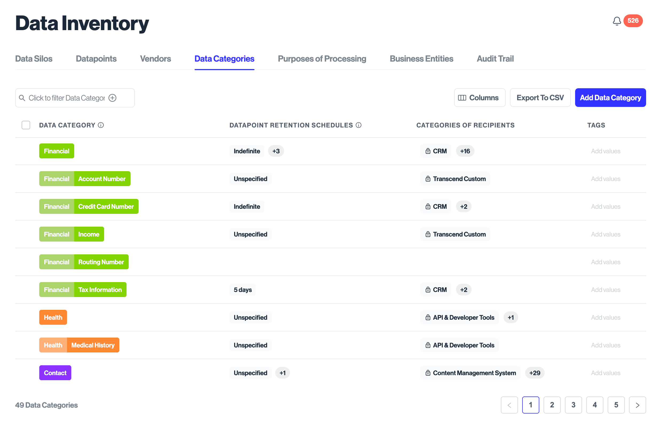The width and height of the screenshot is (660, 425).
Task: Click the search magnifier icon
Action: click(x=22, y=98)
